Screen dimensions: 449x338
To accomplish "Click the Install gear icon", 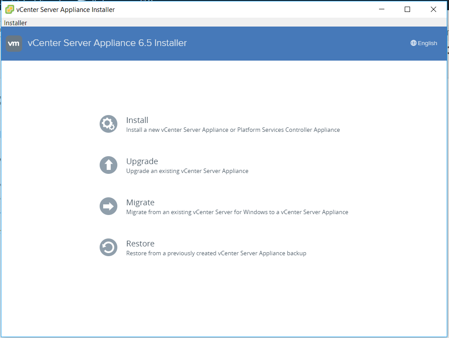I will click(x=108, y=124).
